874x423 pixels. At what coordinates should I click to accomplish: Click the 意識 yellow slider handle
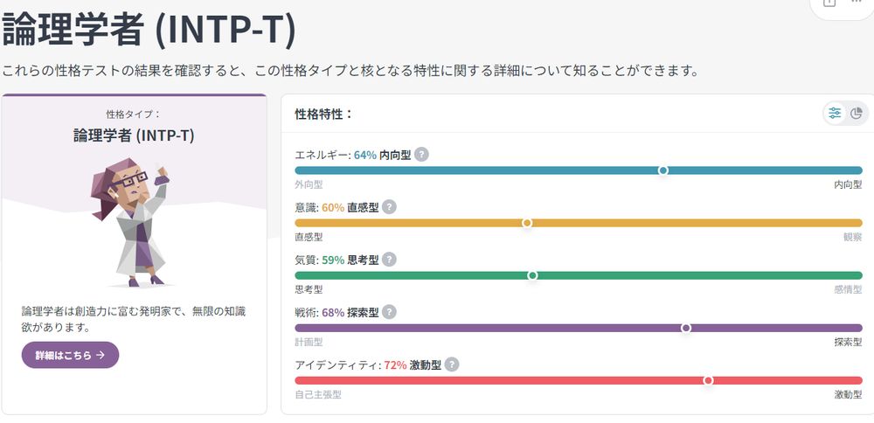tap(527, 223)
